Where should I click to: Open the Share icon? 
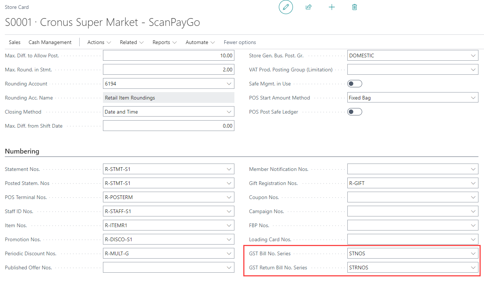[308, 7]
